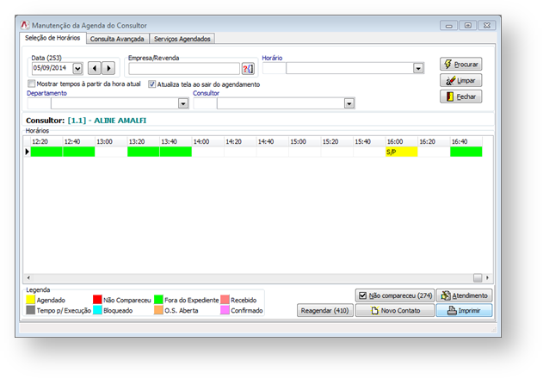Screen dimensions: 543x379
Task: Click the Departamento field label link
Action: [x=46, y=93]
